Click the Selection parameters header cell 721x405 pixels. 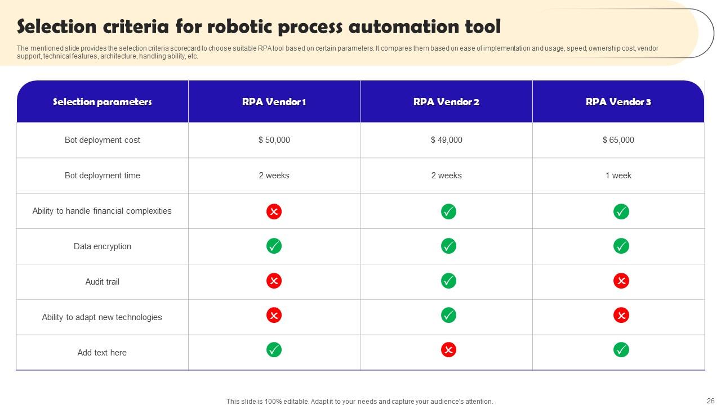[103, 102]
